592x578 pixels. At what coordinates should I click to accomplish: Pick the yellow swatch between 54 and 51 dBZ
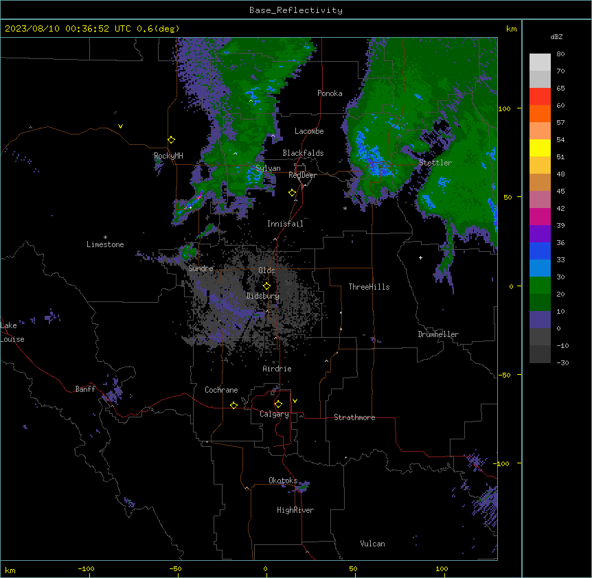point(540,148)
